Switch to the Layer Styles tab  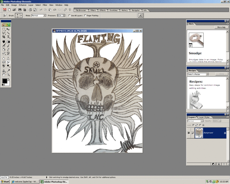(204, 117)
